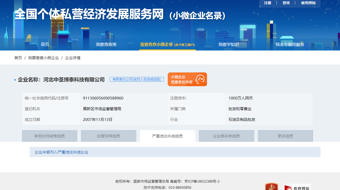Click 批发和零售业 category value

click(x=240, y=109)
